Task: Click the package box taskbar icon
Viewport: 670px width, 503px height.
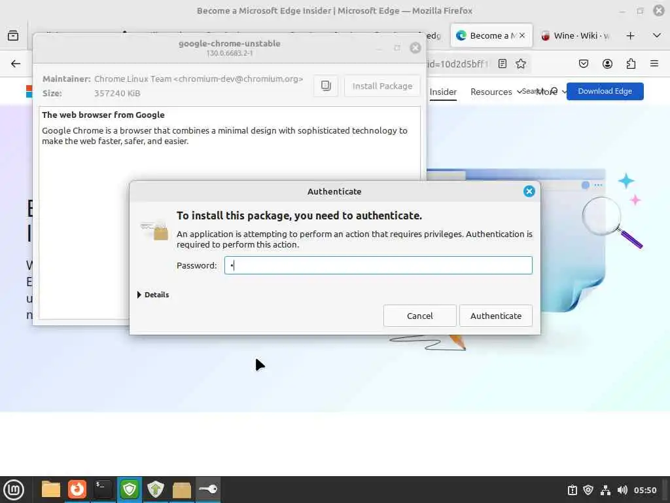Action: pos(182,489)
